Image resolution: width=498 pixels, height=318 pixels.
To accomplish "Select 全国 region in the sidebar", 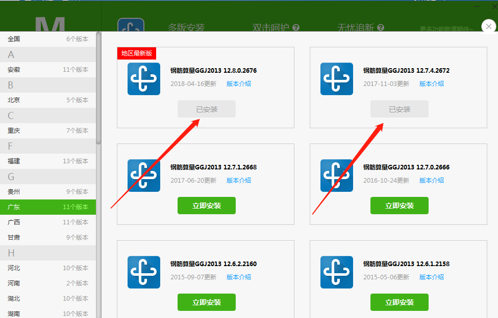I will click(x=48, y=39).
